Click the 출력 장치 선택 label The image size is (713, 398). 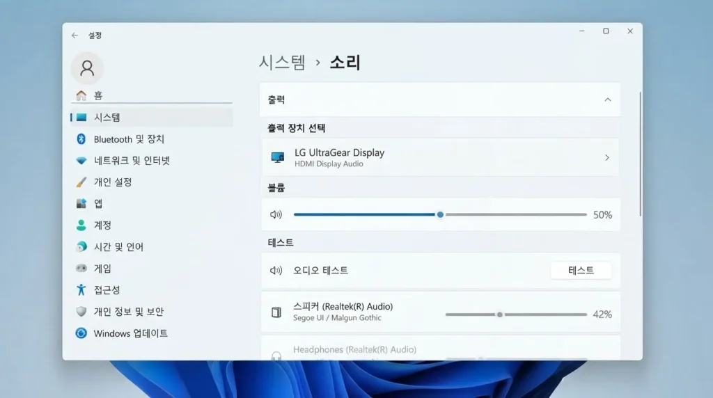point(297,128)
